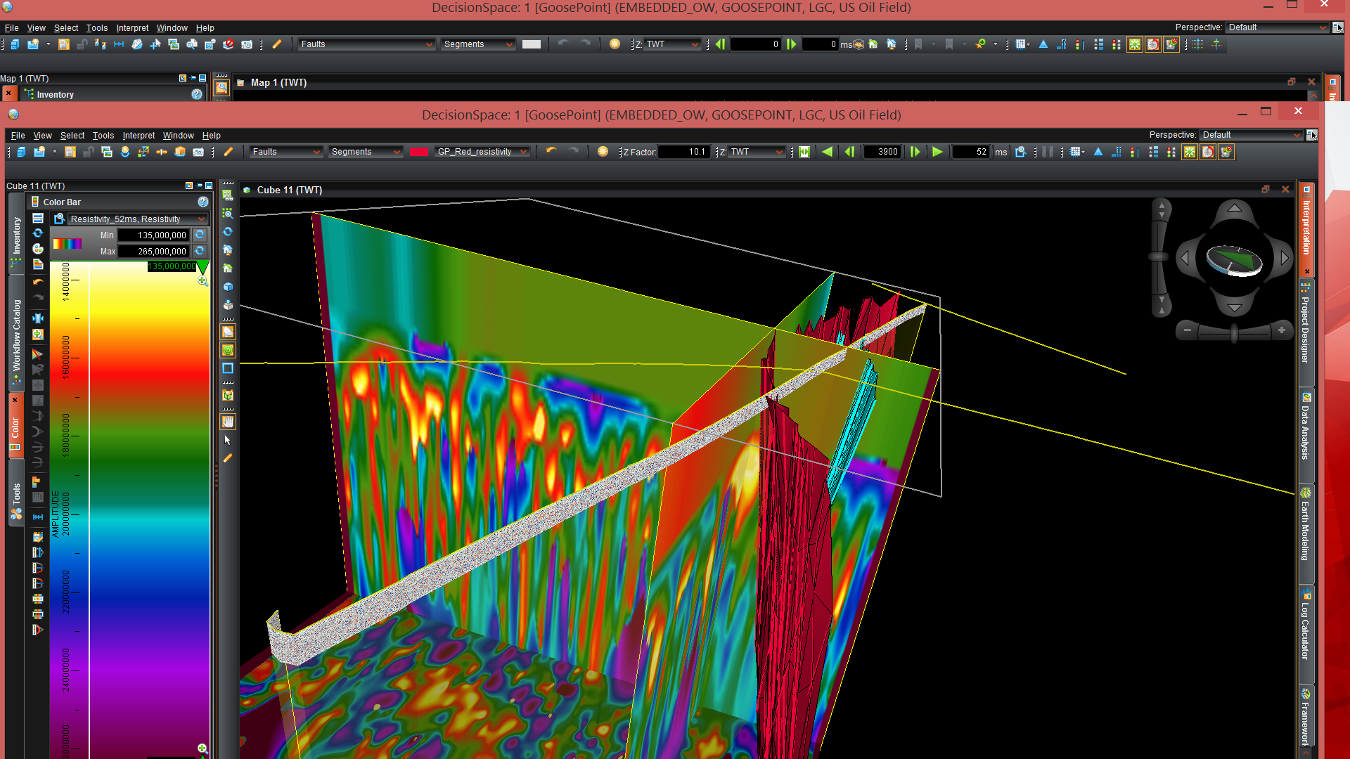Click the red fault color swatch
The width and height of the screenshot is (1350, 759).
coord(419,152)
